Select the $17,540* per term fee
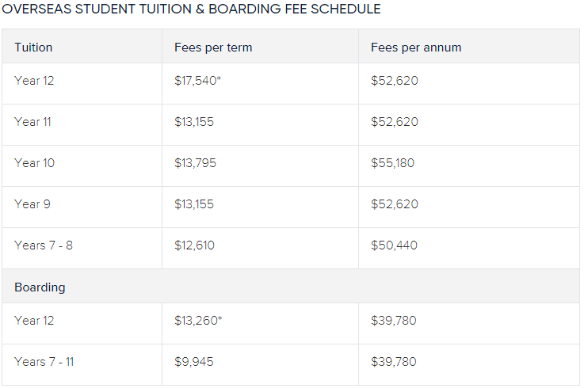 (x=197, y=81)
